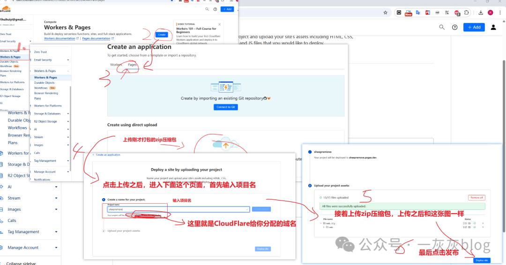
Task: Go back via Create an application breadcrumb
Action: 106,155
